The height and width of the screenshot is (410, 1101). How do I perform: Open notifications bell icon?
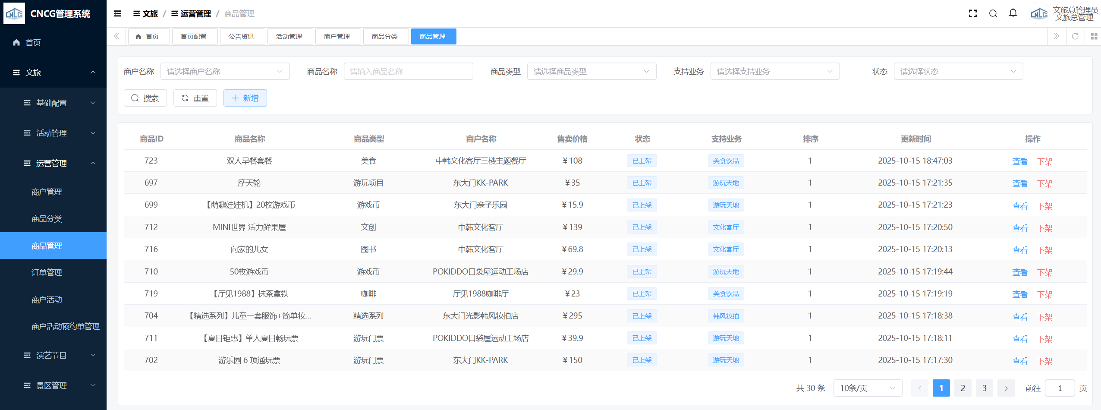click(x=1013, y=13)
